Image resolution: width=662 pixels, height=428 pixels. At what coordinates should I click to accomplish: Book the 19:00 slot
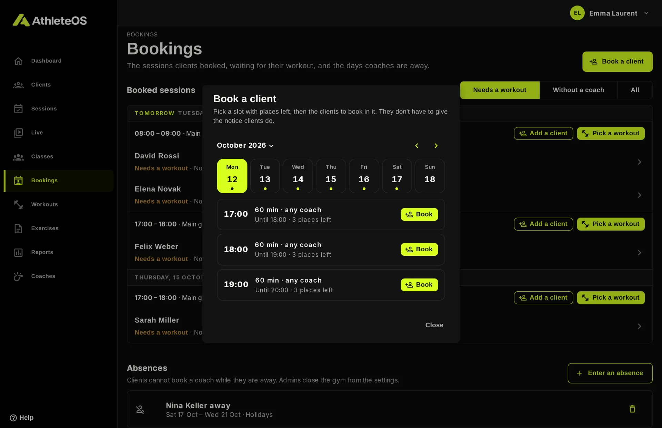(419, 285)
